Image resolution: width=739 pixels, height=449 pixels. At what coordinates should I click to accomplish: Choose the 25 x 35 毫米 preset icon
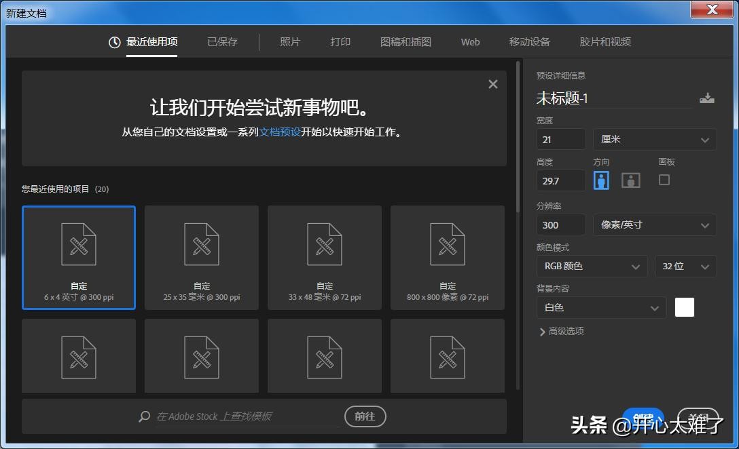[202, 245]
